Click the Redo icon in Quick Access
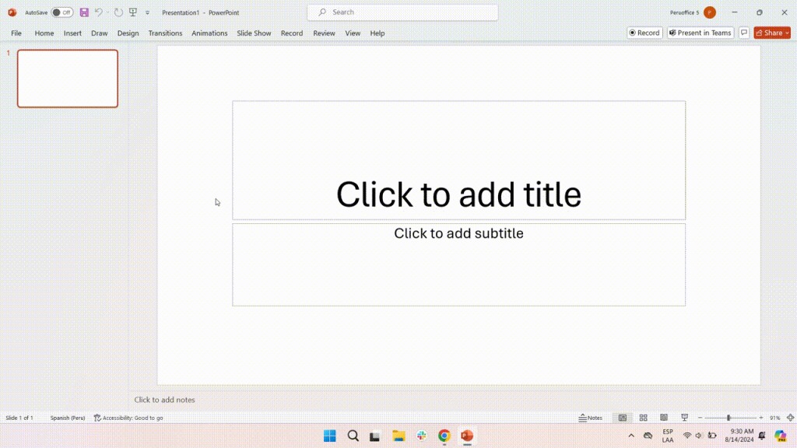797x448 pixels. point(118,12)
